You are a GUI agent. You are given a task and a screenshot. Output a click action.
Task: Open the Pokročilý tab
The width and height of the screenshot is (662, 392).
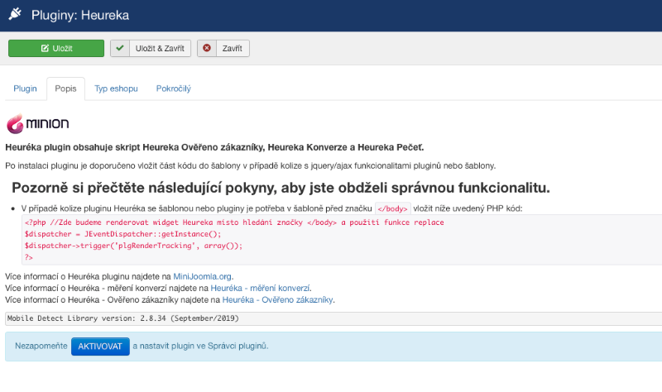pyautogui.click(x=174, y=88)
